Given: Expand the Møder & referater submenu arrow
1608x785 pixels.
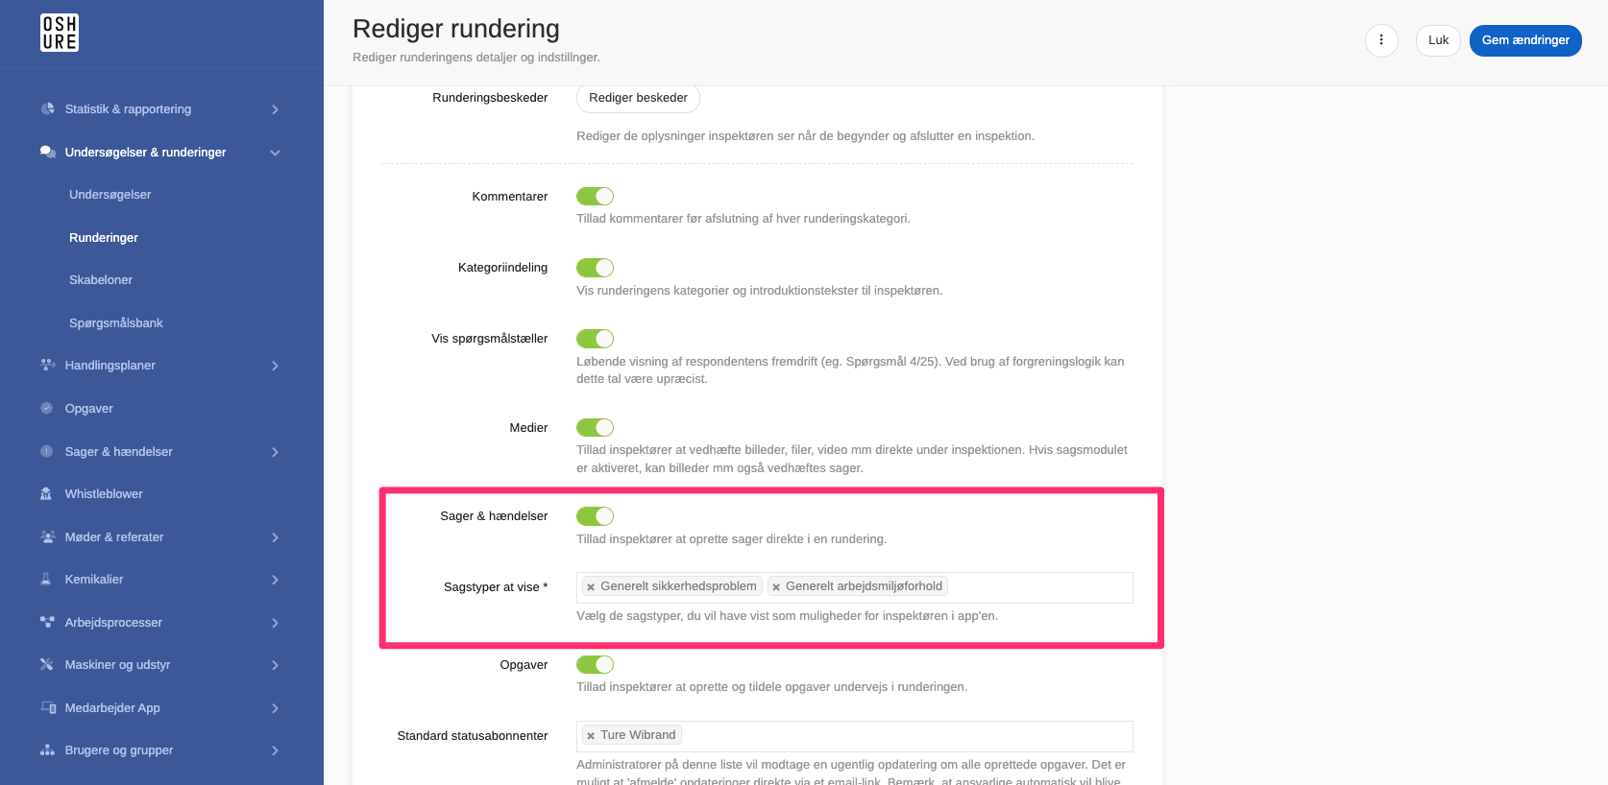Looking at the screenshot, I should (x=275, y=537).
